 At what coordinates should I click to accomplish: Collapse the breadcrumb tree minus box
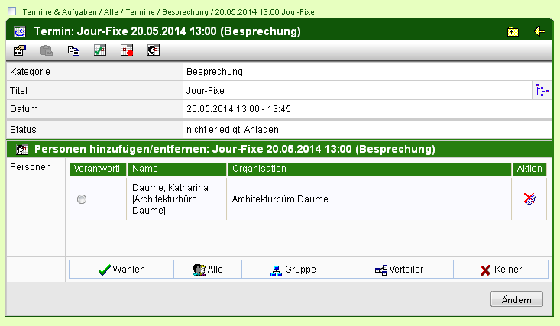pos(10,12)
